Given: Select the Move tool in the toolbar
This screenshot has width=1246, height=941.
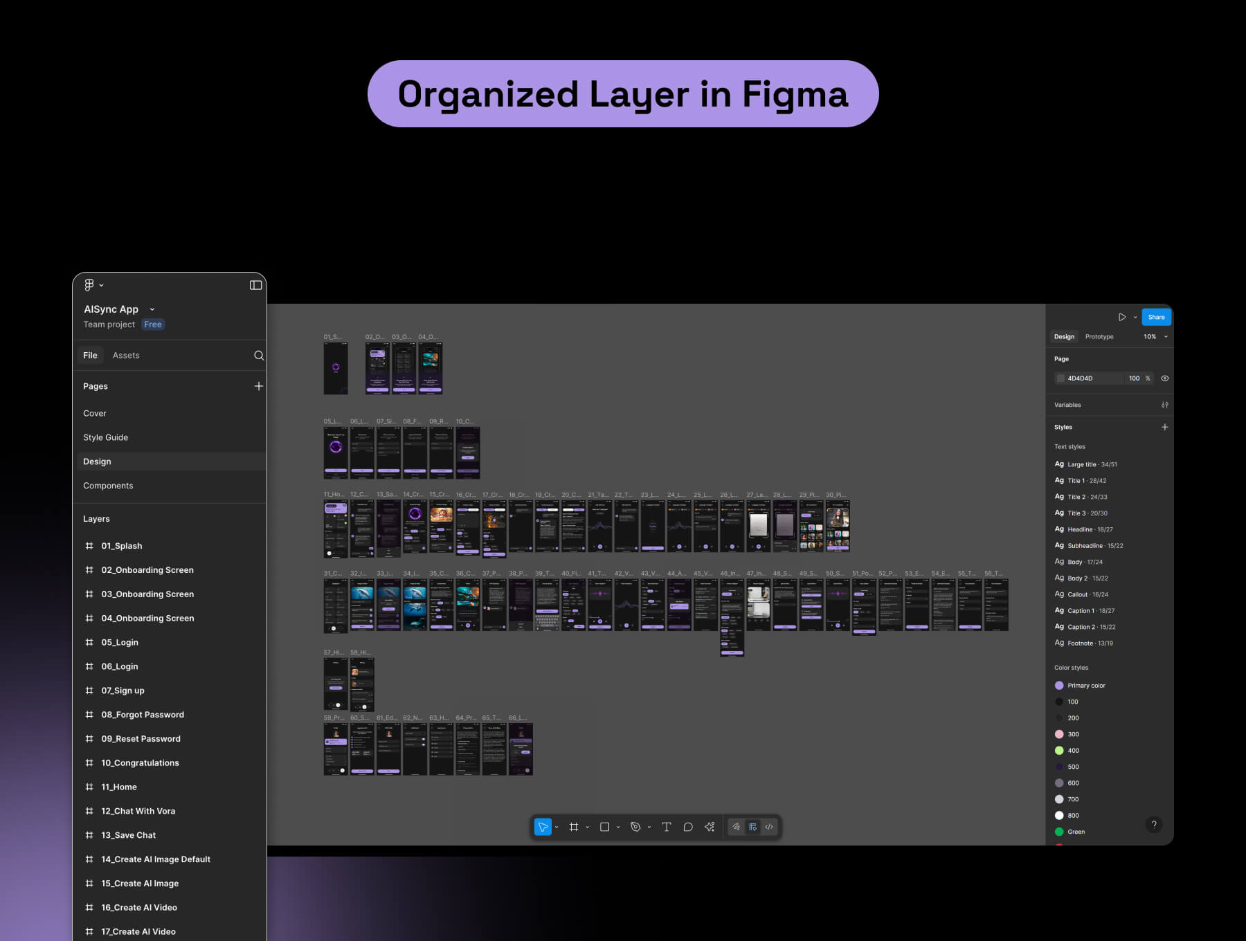Looking at the screenshot, I should (543, 827).
